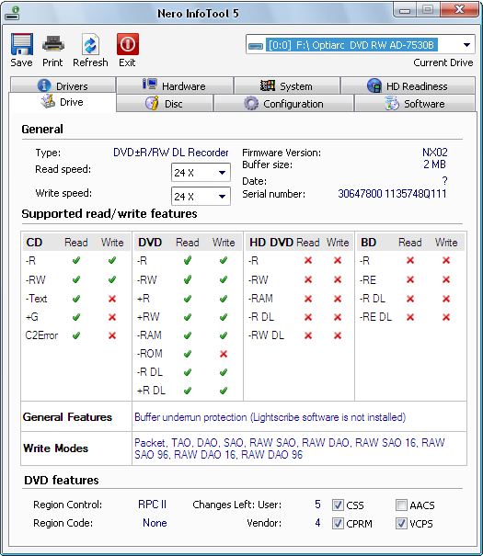The width and height of the screenshot is (483, 556).
Task: Click the HD DVD -RAM read red cross
Action: pos(308,299)
